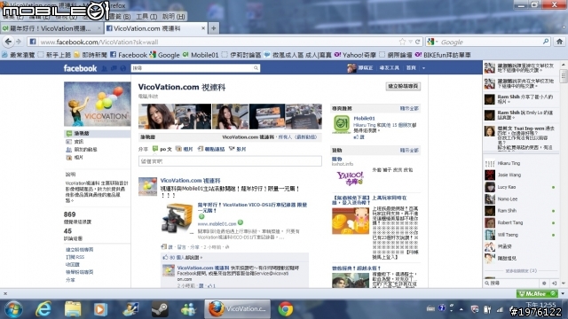
Task: Select the VicoVation.com Facebook tab
Action: coord(156,28)
